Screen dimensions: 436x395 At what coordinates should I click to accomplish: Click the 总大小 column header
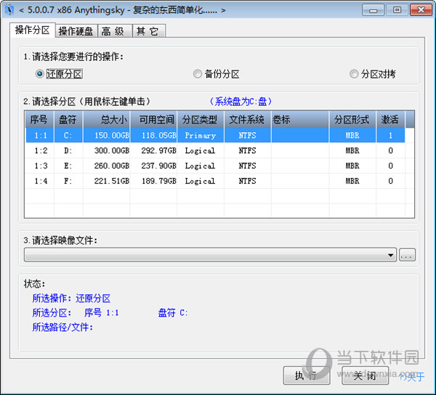pos(107,120)
